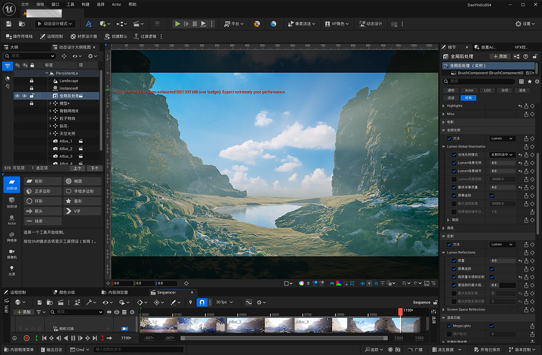Switch to the 颜色分级 tab
The width and height of the screenshot is (542, 355).
[x=64, y=292]
